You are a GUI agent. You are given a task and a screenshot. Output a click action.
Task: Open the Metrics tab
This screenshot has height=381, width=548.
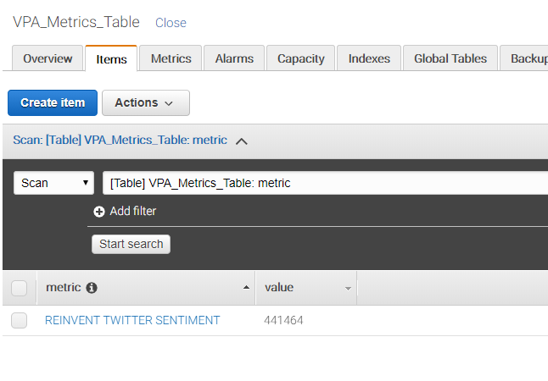[x=171, y=58]
